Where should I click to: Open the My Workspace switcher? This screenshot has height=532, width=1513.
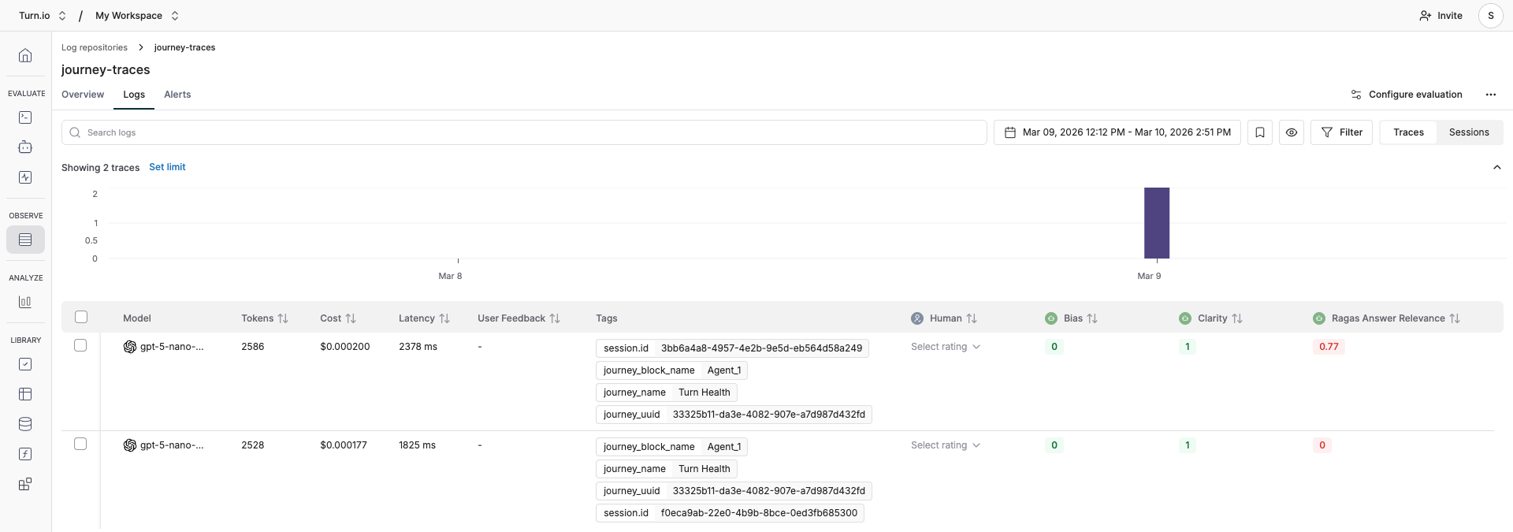point(137,16)
